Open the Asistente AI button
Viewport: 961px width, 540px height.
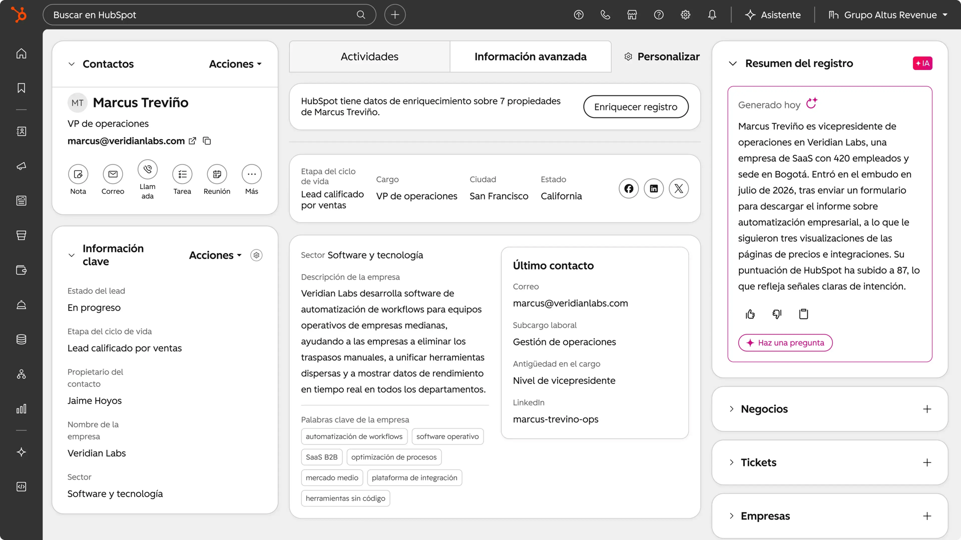pos(773,15)
